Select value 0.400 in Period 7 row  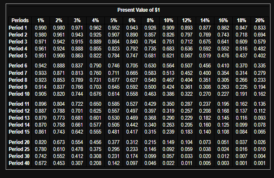pos(205,73)
